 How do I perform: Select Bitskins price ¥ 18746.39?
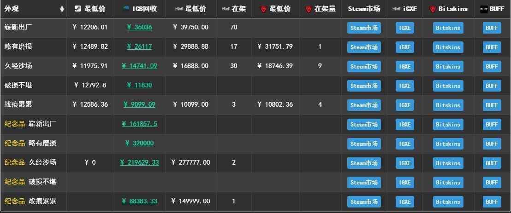click(x=275, y=66)
